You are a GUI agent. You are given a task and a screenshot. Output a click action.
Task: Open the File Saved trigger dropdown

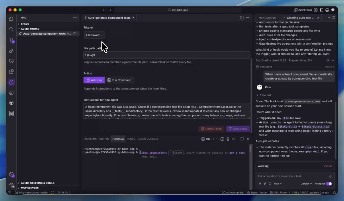click(x=94, y=35)
